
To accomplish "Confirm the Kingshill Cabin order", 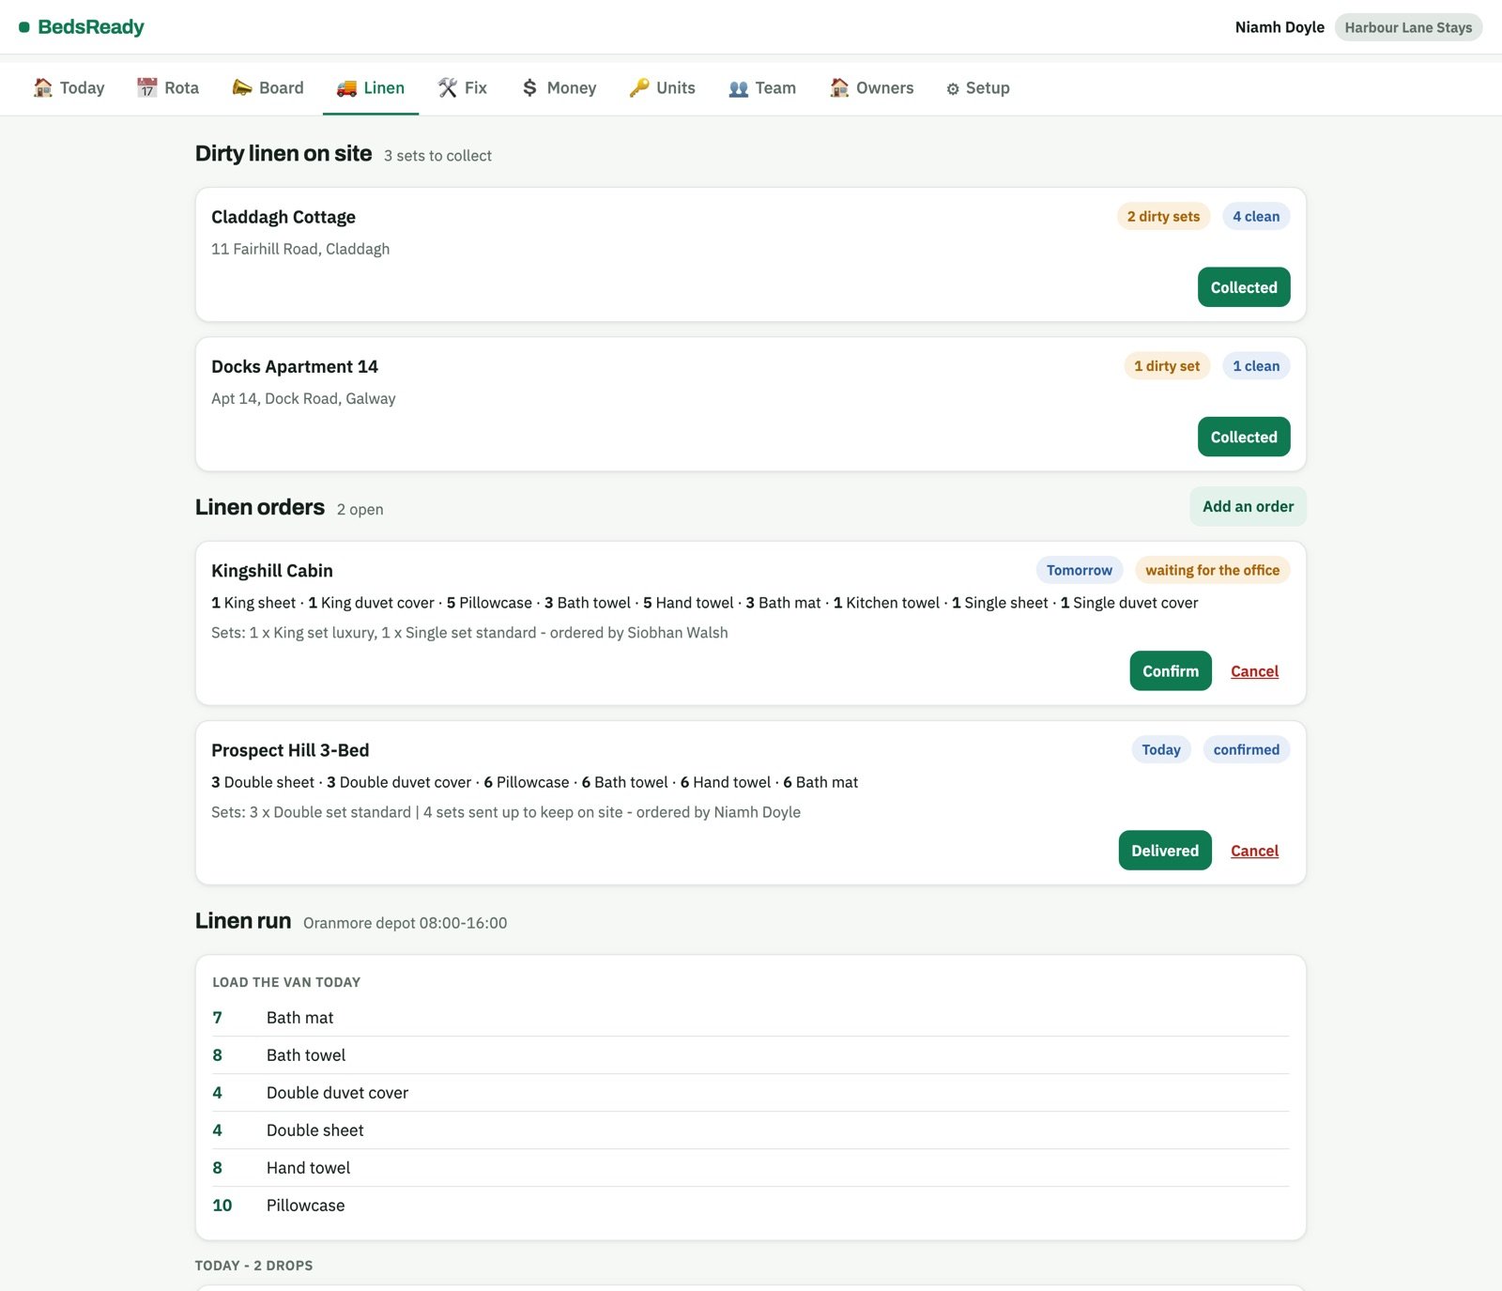I will [1171, 670].
